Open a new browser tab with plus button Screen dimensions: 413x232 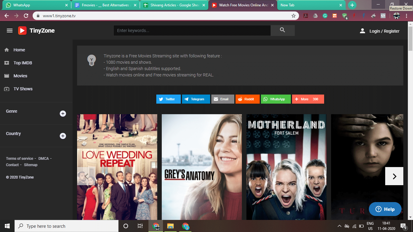tap(352, 5)
